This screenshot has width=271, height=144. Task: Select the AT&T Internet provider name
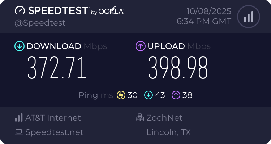pos(53,118)
